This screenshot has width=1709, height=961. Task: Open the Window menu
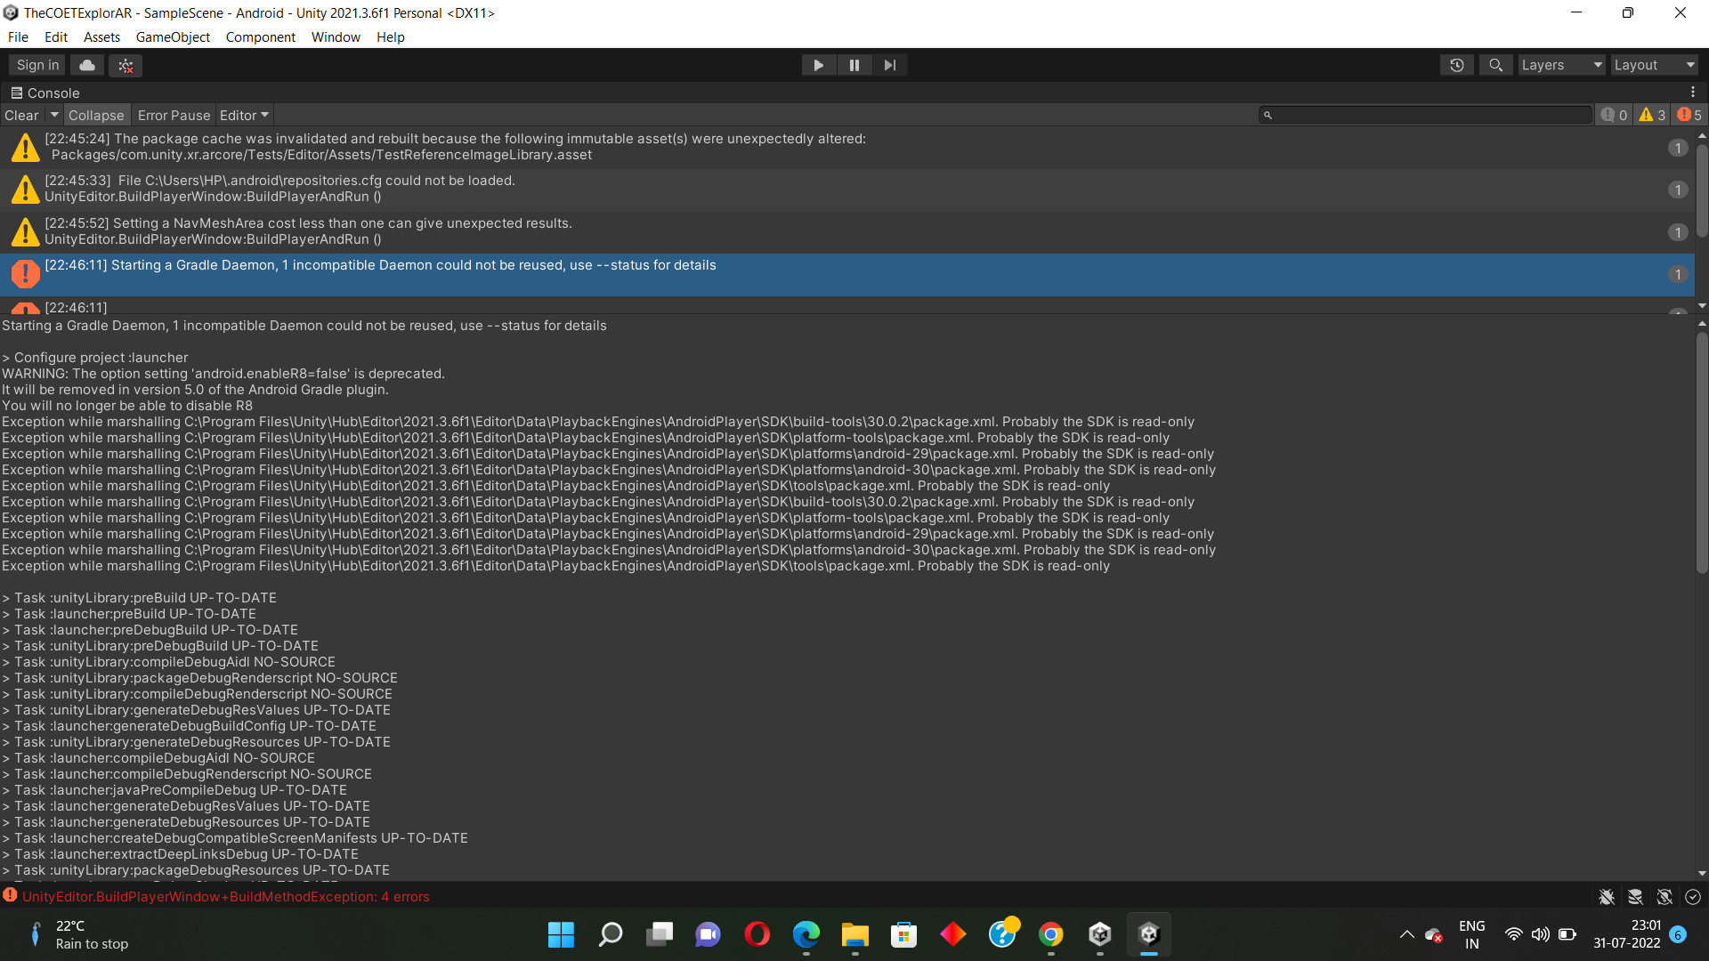[336, 37]
